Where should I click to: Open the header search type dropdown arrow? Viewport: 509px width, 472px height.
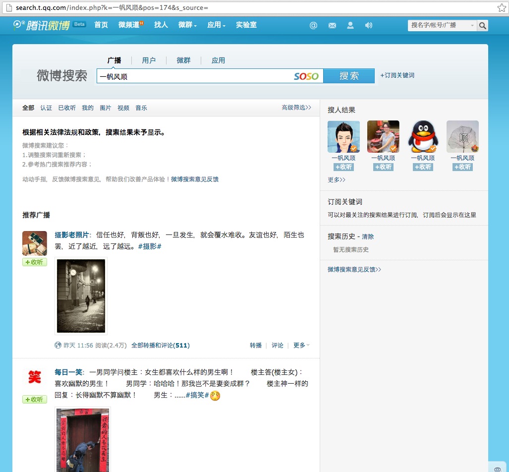click(x=472, y=25)
